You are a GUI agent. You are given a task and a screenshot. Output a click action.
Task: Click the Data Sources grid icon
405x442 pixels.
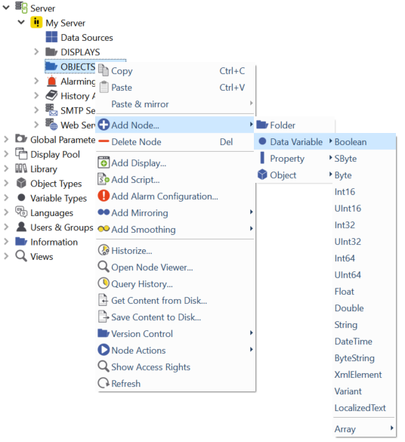51,37
